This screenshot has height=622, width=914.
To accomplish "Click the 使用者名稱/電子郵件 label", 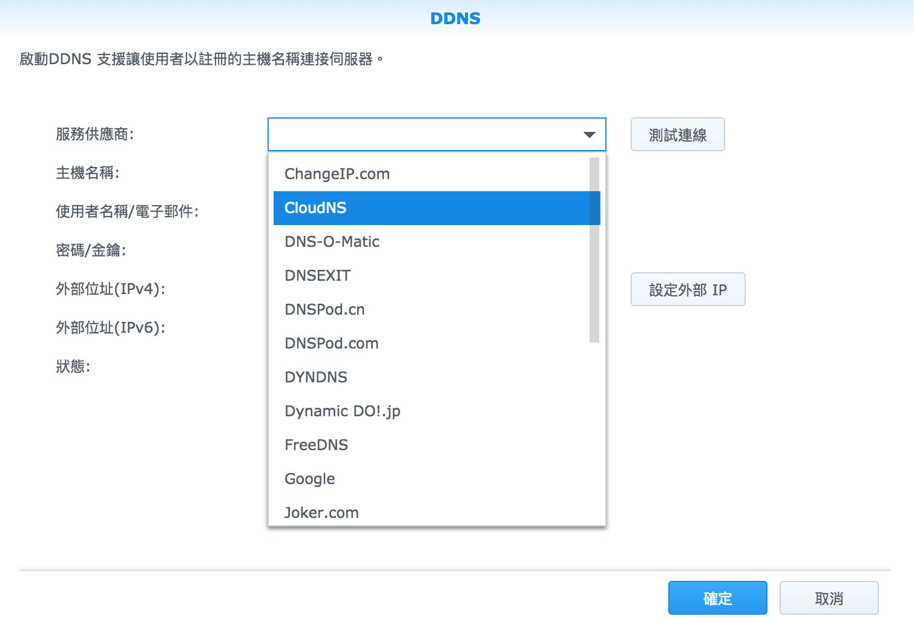I will [x=127, y=212].
